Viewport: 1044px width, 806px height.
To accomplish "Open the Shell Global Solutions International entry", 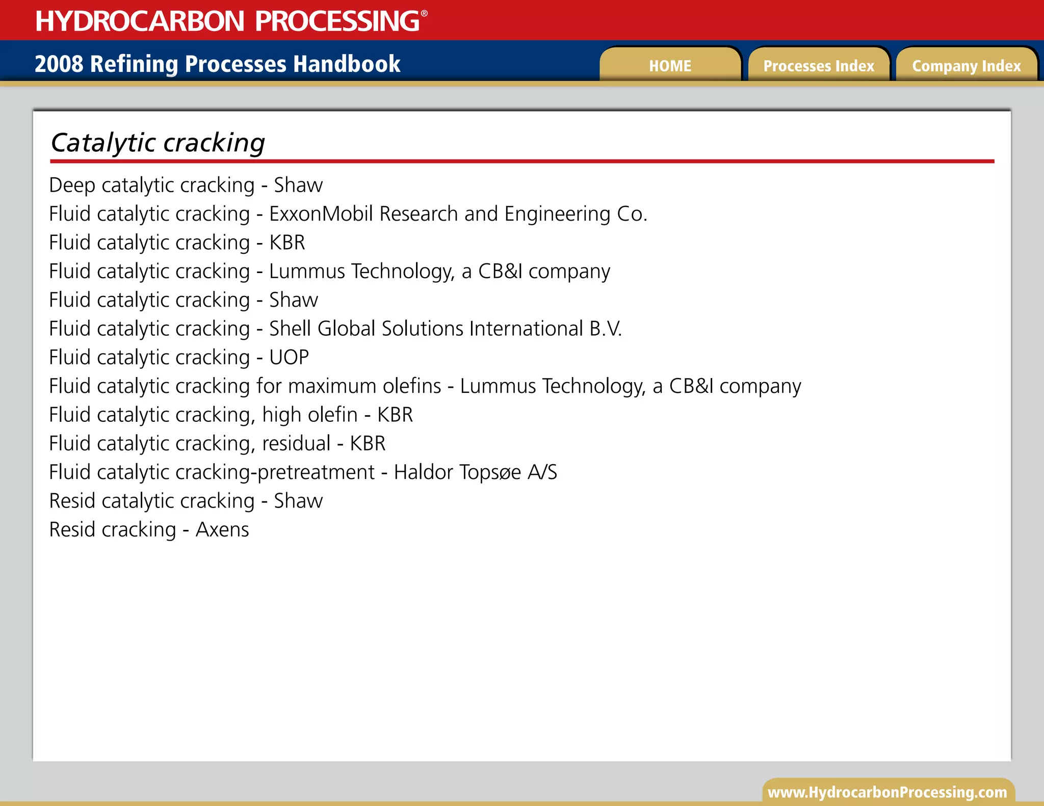I will [335, 329].
